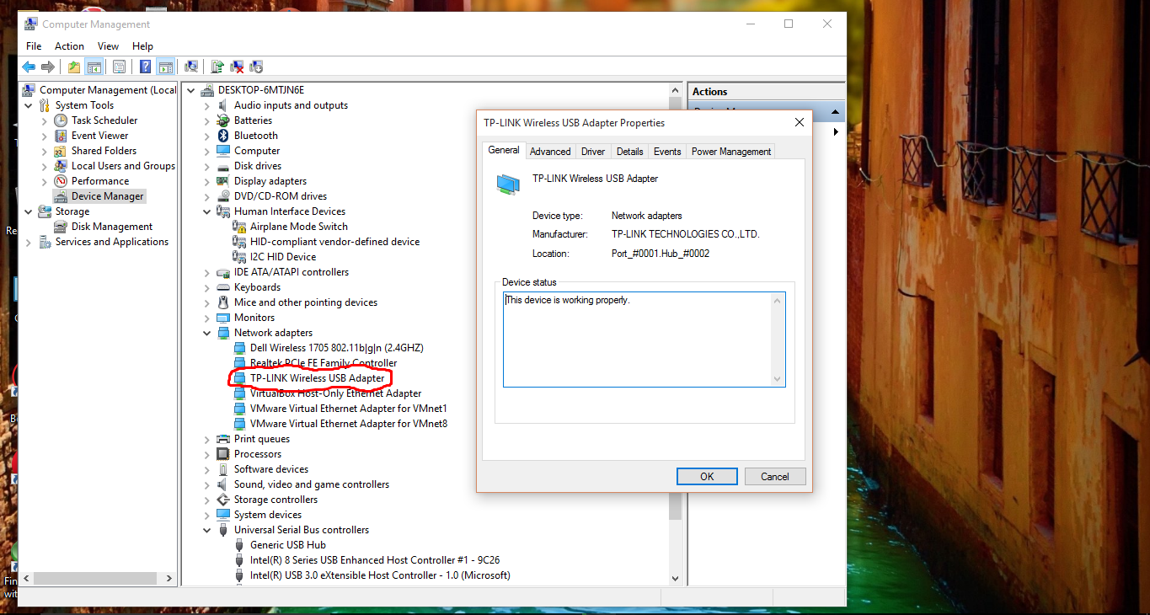Click the Uninstall device red X icon
The image size is (1150, 615).
click(238, 67)
